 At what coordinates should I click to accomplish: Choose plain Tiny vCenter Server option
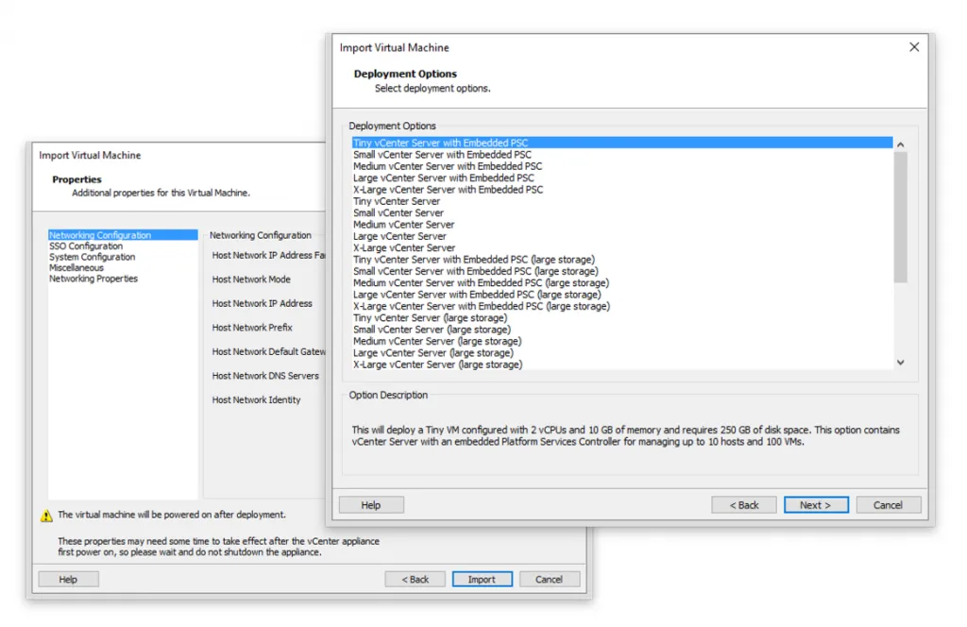point(622,201)
